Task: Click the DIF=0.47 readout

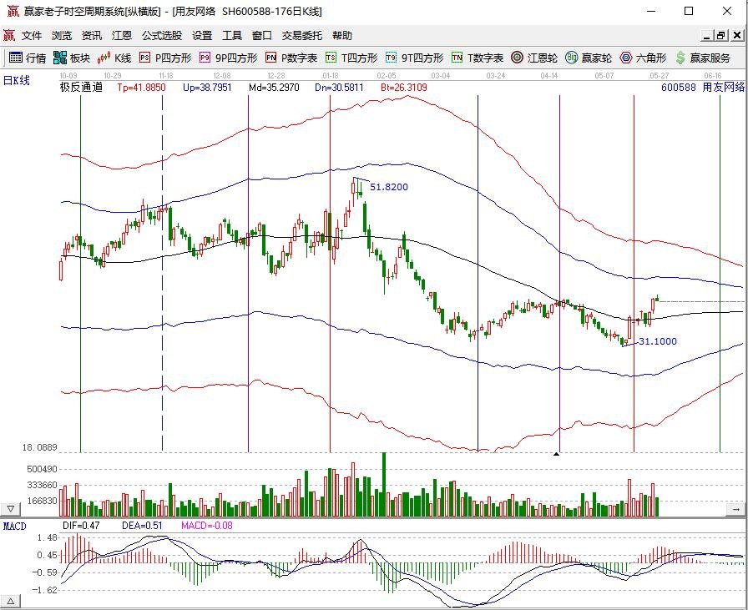Action: 81,526
